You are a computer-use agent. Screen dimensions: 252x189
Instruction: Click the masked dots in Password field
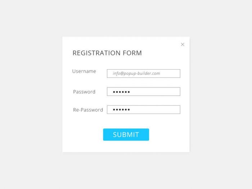[x=121, y=92]
